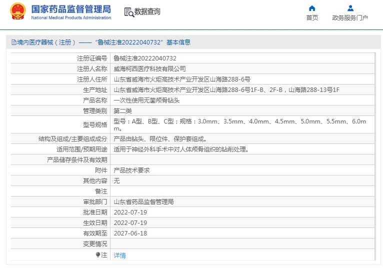Select product name 一次性使用无菌颅骨钻头
The height and width of the screenshot is (268, 383).
[x=146, y=100]
